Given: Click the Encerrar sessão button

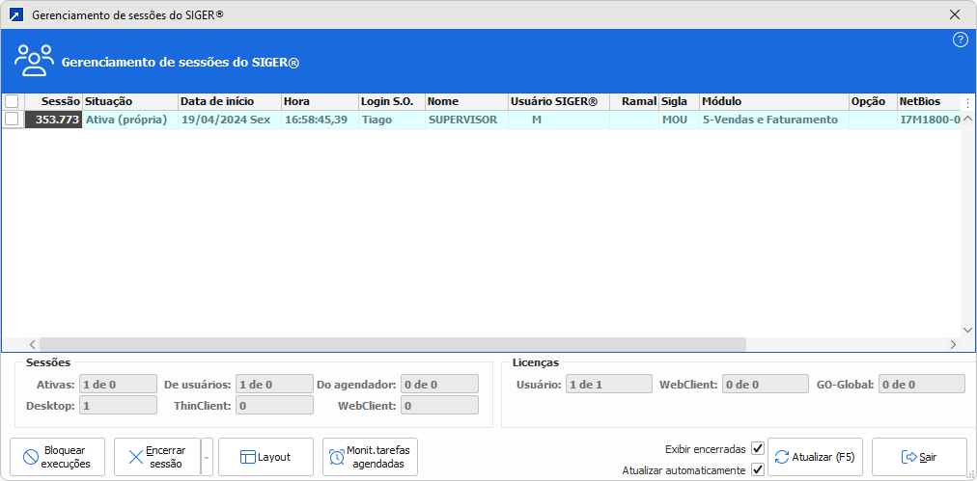Looking at the screenshot, I should point(157,457).
